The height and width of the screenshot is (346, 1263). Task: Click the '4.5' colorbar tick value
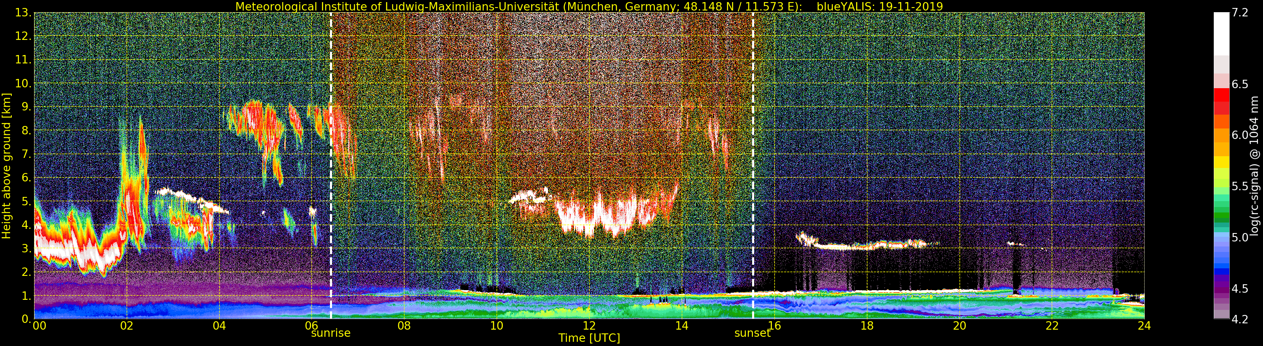[x=1240, y=289]
